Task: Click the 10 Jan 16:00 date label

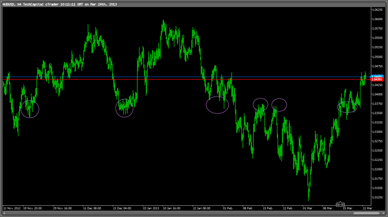Action: [172, 209]
